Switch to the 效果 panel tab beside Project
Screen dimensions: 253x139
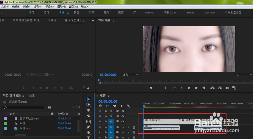[x=32, y=96]
